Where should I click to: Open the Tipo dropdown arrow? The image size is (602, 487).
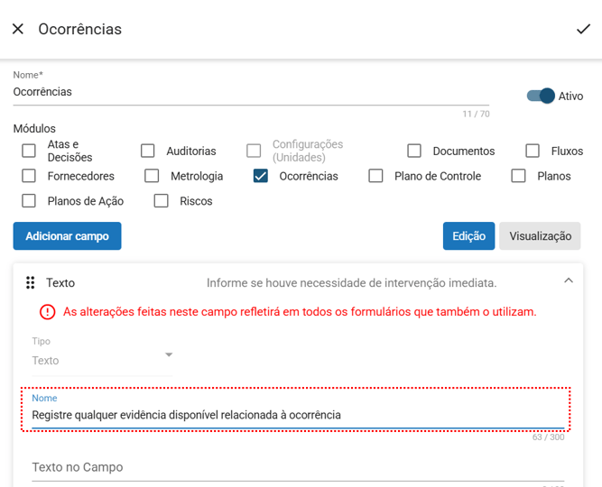coord(168,354)
